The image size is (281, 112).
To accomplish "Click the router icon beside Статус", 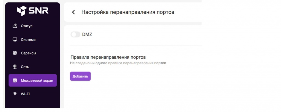I will (15, 26).
